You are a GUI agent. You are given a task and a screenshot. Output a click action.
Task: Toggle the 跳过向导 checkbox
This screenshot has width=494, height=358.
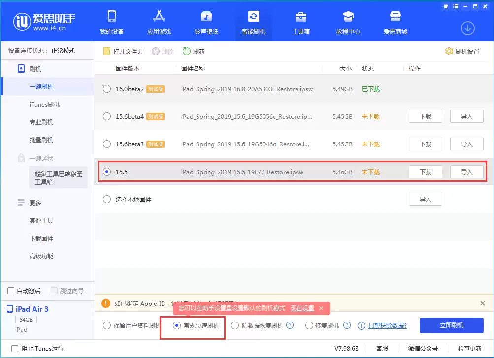pos(54,291)
